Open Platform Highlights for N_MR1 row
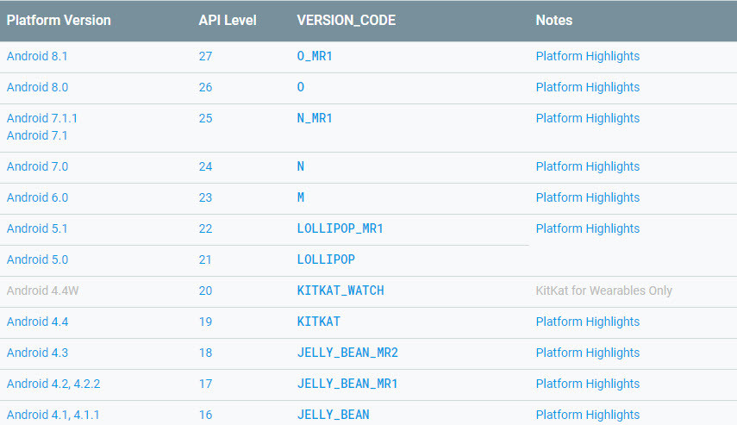 588,118
